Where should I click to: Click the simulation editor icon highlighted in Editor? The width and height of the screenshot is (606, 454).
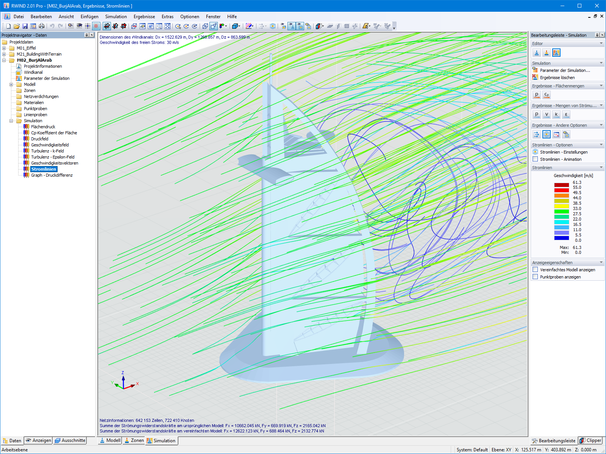click(556, 53)
